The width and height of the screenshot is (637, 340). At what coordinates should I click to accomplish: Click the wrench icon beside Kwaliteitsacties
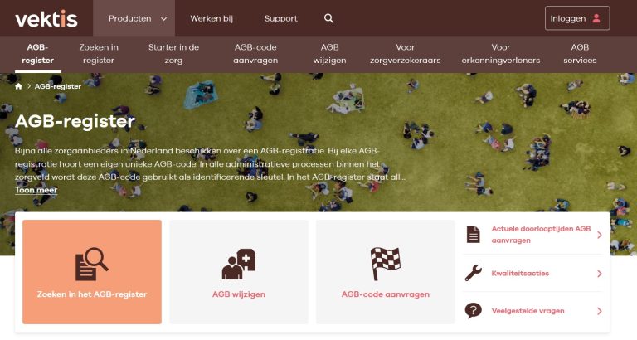coord(474,273)
